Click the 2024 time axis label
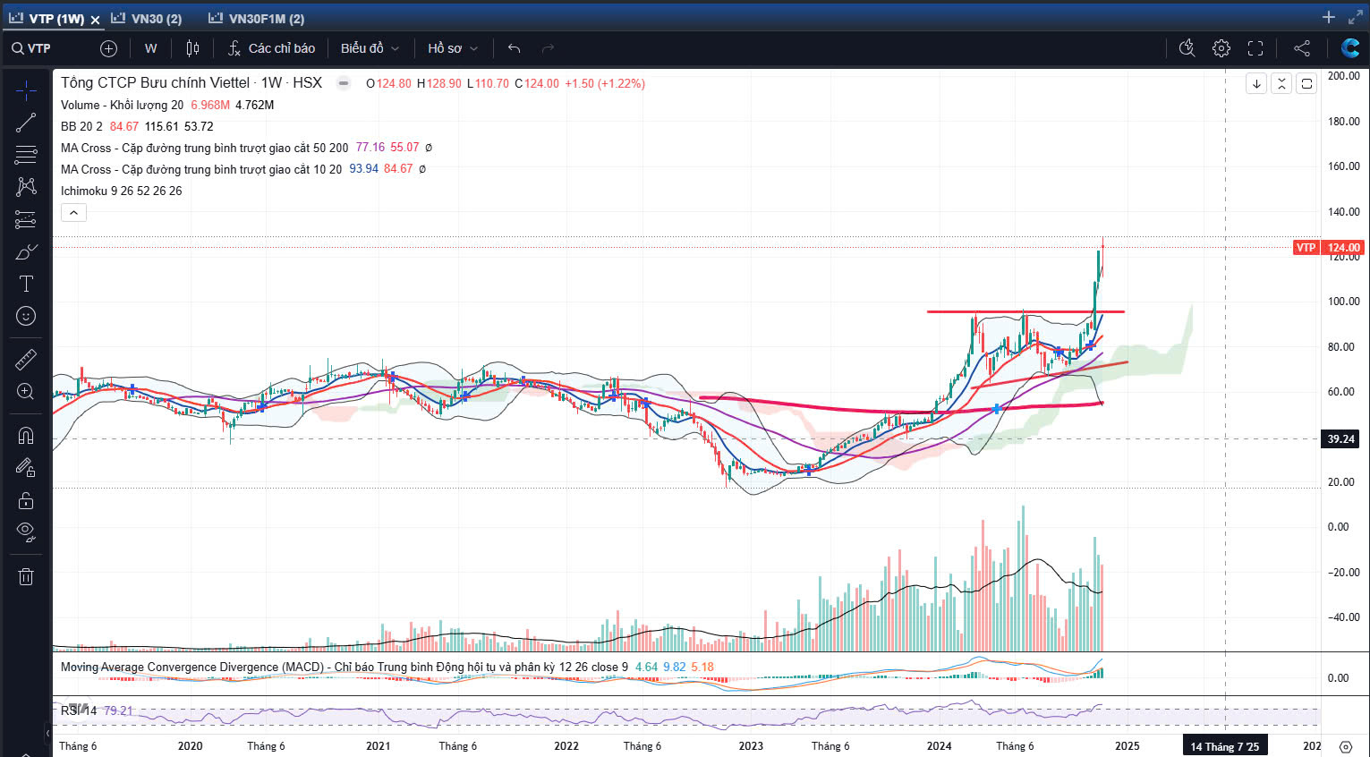This screenshot has height=757, width=1370. point(939,746)
